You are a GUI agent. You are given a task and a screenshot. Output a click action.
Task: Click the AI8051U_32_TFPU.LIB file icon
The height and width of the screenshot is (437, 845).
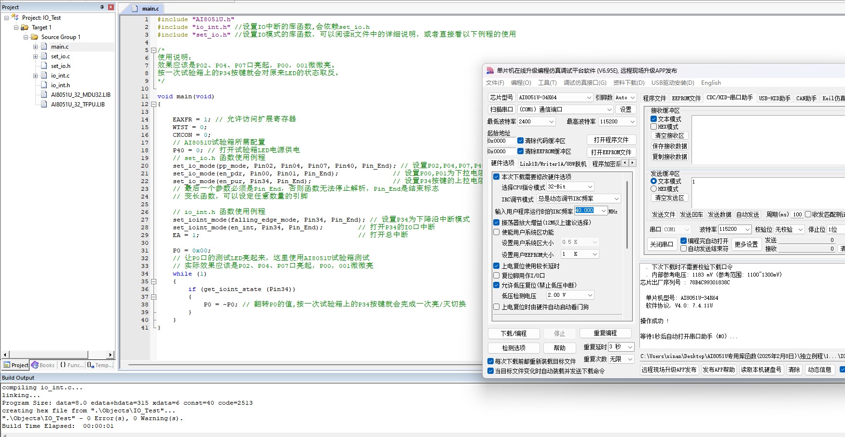point(44,104)
